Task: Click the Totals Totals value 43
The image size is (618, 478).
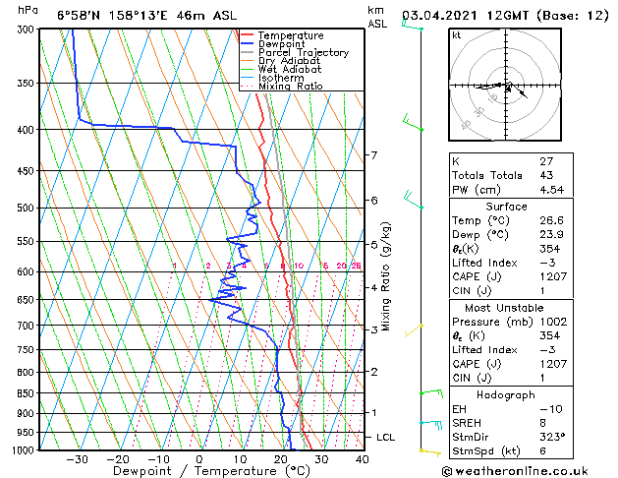Action: click(x=546, y=175)
